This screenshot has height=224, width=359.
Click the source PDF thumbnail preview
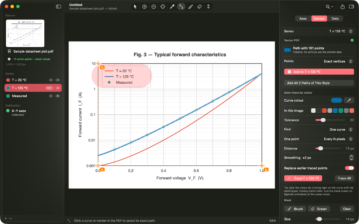tap(25, 33)
